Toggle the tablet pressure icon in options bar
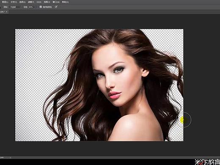The width and height of the screenshot is (220, 165). click(x=56, y=7)
